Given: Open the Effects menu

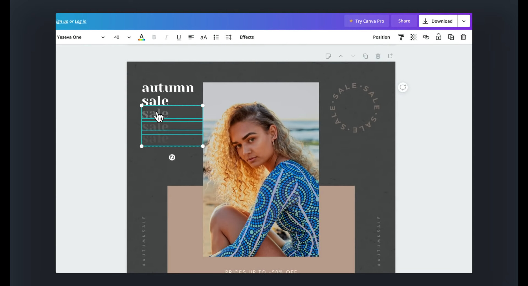Looking at the screenshot, I should pyautogui.click(x=246, y=37).
